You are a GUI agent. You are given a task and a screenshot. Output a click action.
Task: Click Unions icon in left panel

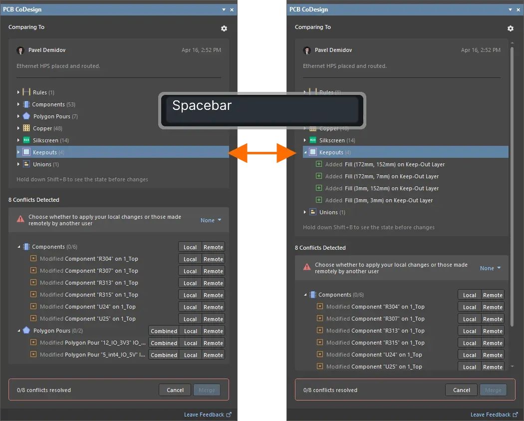pyautogui.click(x=26, y=164)
